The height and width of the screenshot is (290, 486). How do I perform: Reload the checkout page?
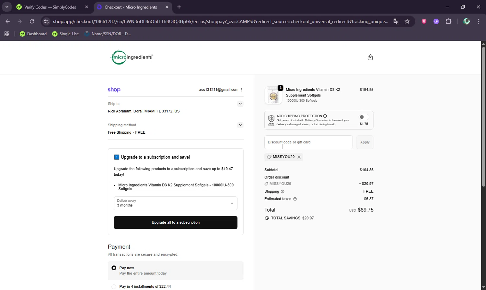32,21
